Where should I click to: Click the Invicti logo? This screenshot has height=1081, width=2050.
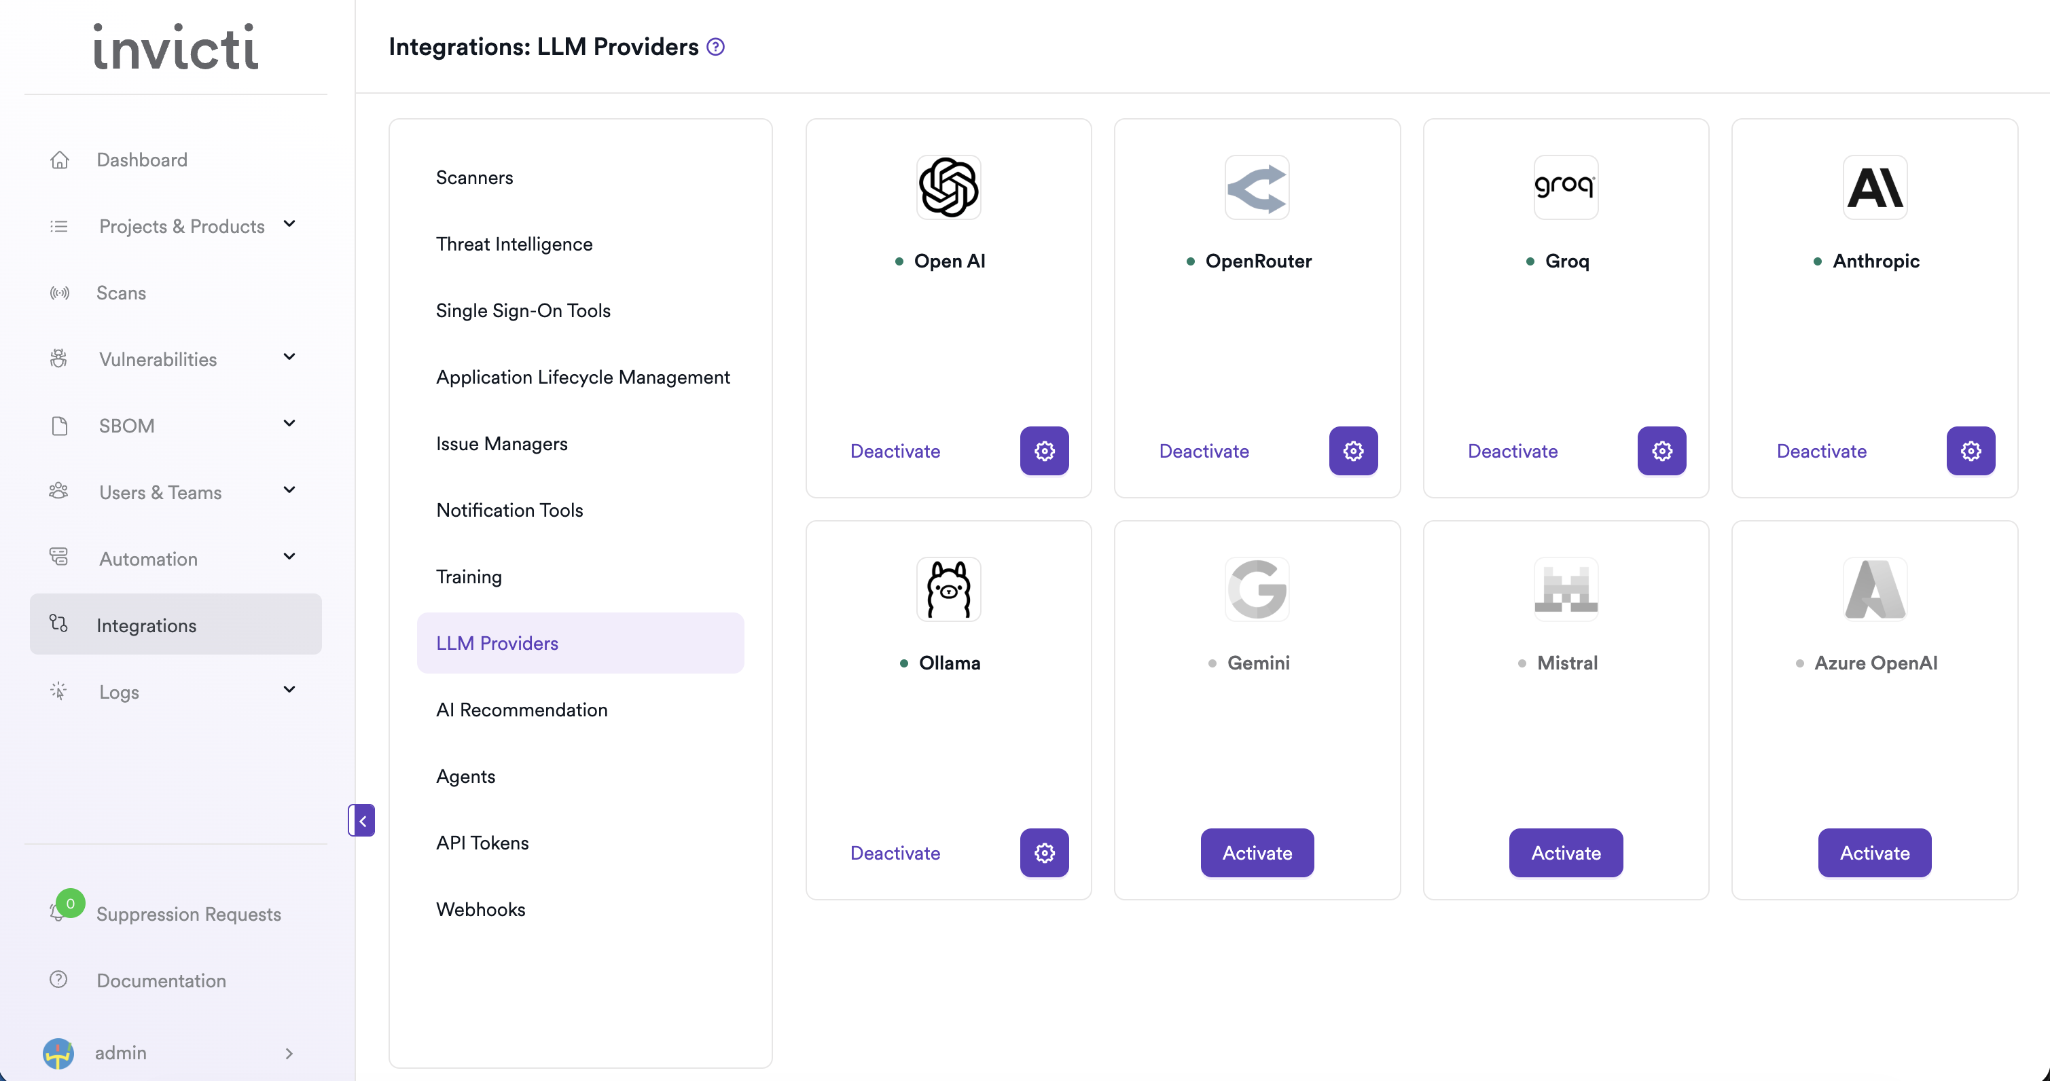pos(175,47)
